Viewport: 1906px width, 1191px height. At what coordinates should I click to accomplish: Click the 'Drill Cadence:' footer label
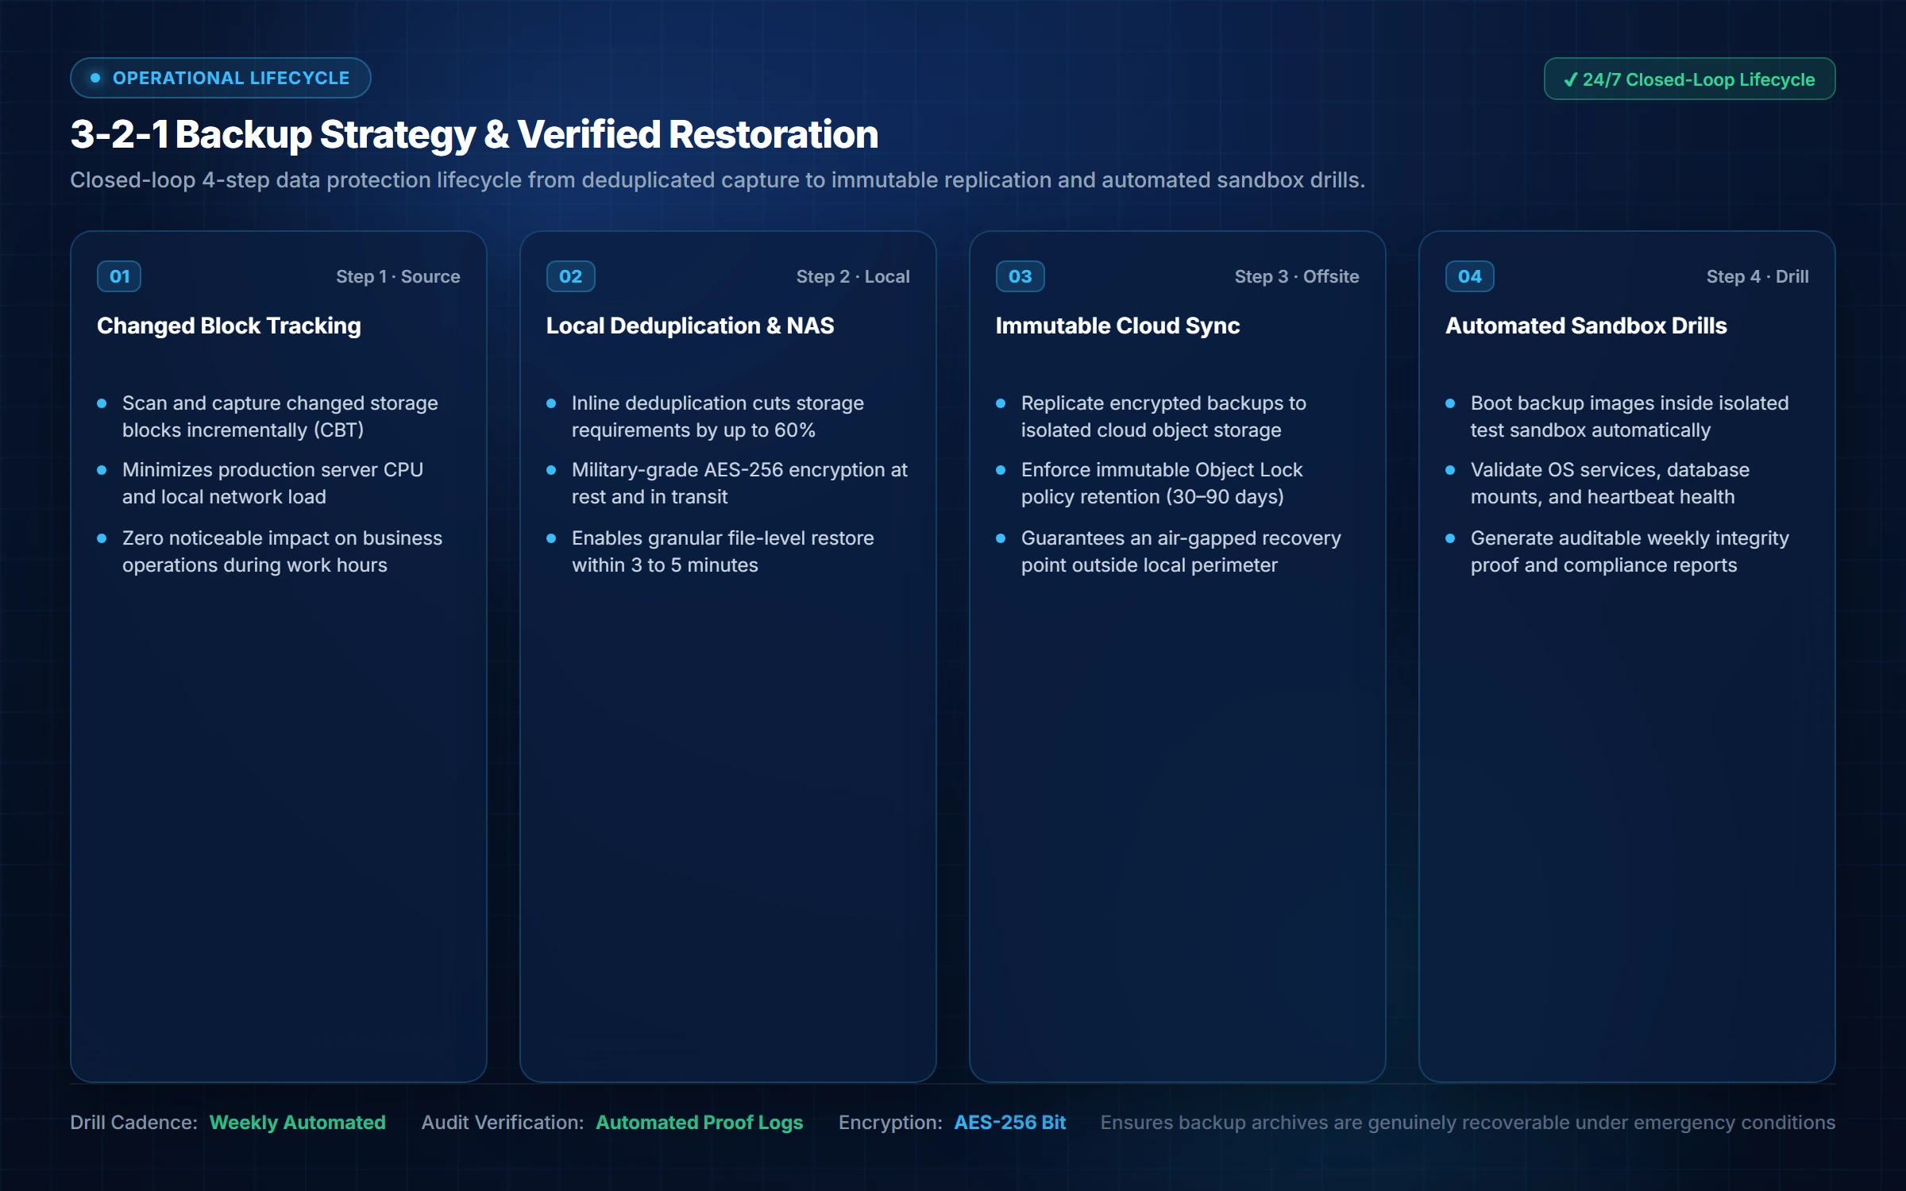(133, 1122)
